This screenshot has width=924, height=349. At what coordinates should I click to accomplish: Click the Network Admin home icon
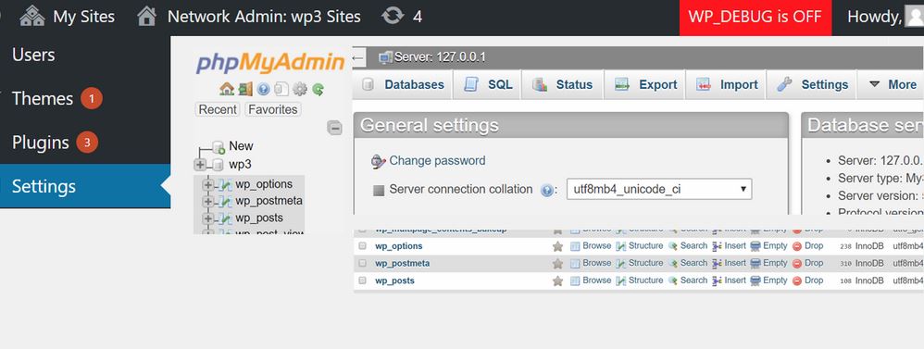(146, 16)
